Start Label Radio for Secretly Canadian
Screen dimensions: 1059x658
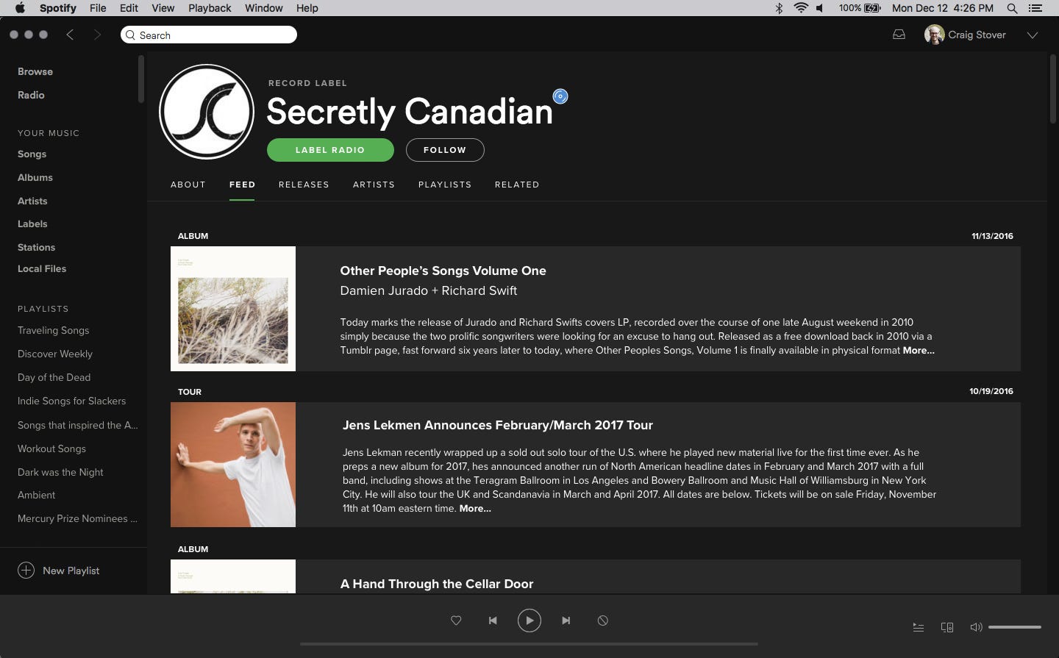[330, 150]
